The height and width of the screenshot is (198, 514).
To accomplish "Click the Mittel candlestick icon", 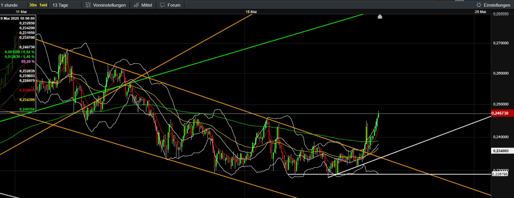I will [136, 5].
